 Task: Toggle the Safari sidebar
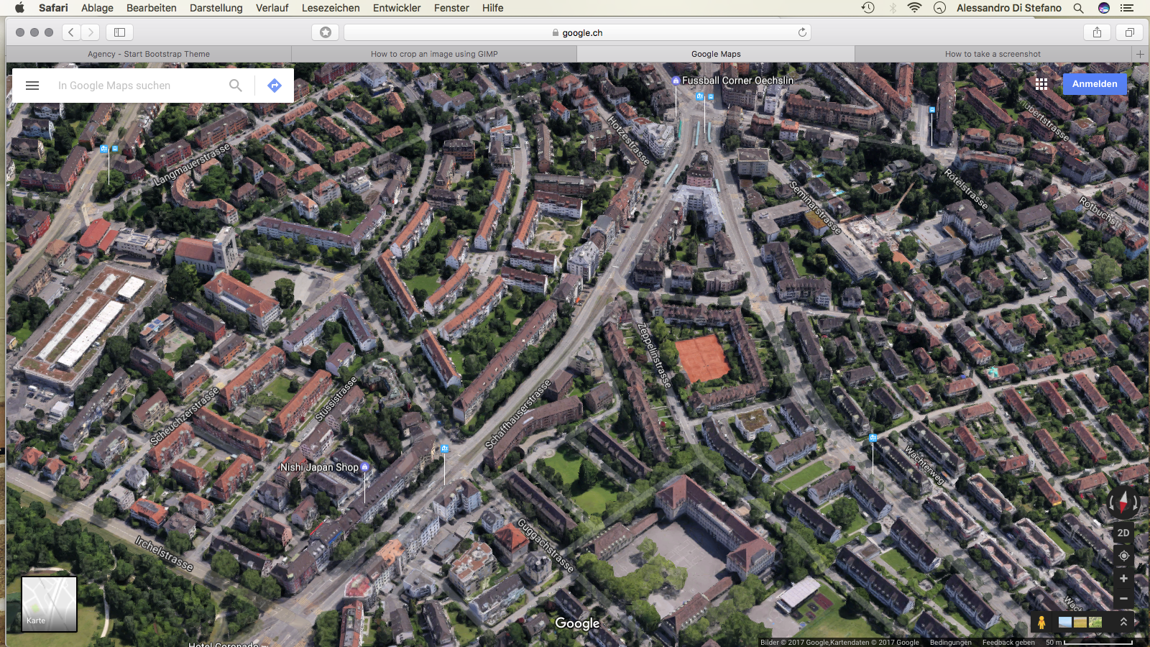click(120, 32)
